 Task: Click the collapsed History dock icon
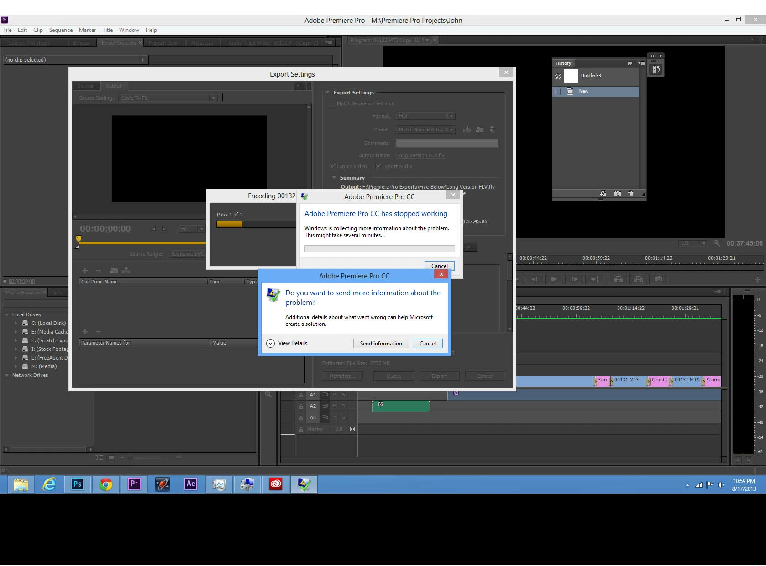(x=656, y=69)
